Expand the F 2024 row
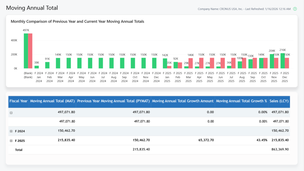 (11, 131)
